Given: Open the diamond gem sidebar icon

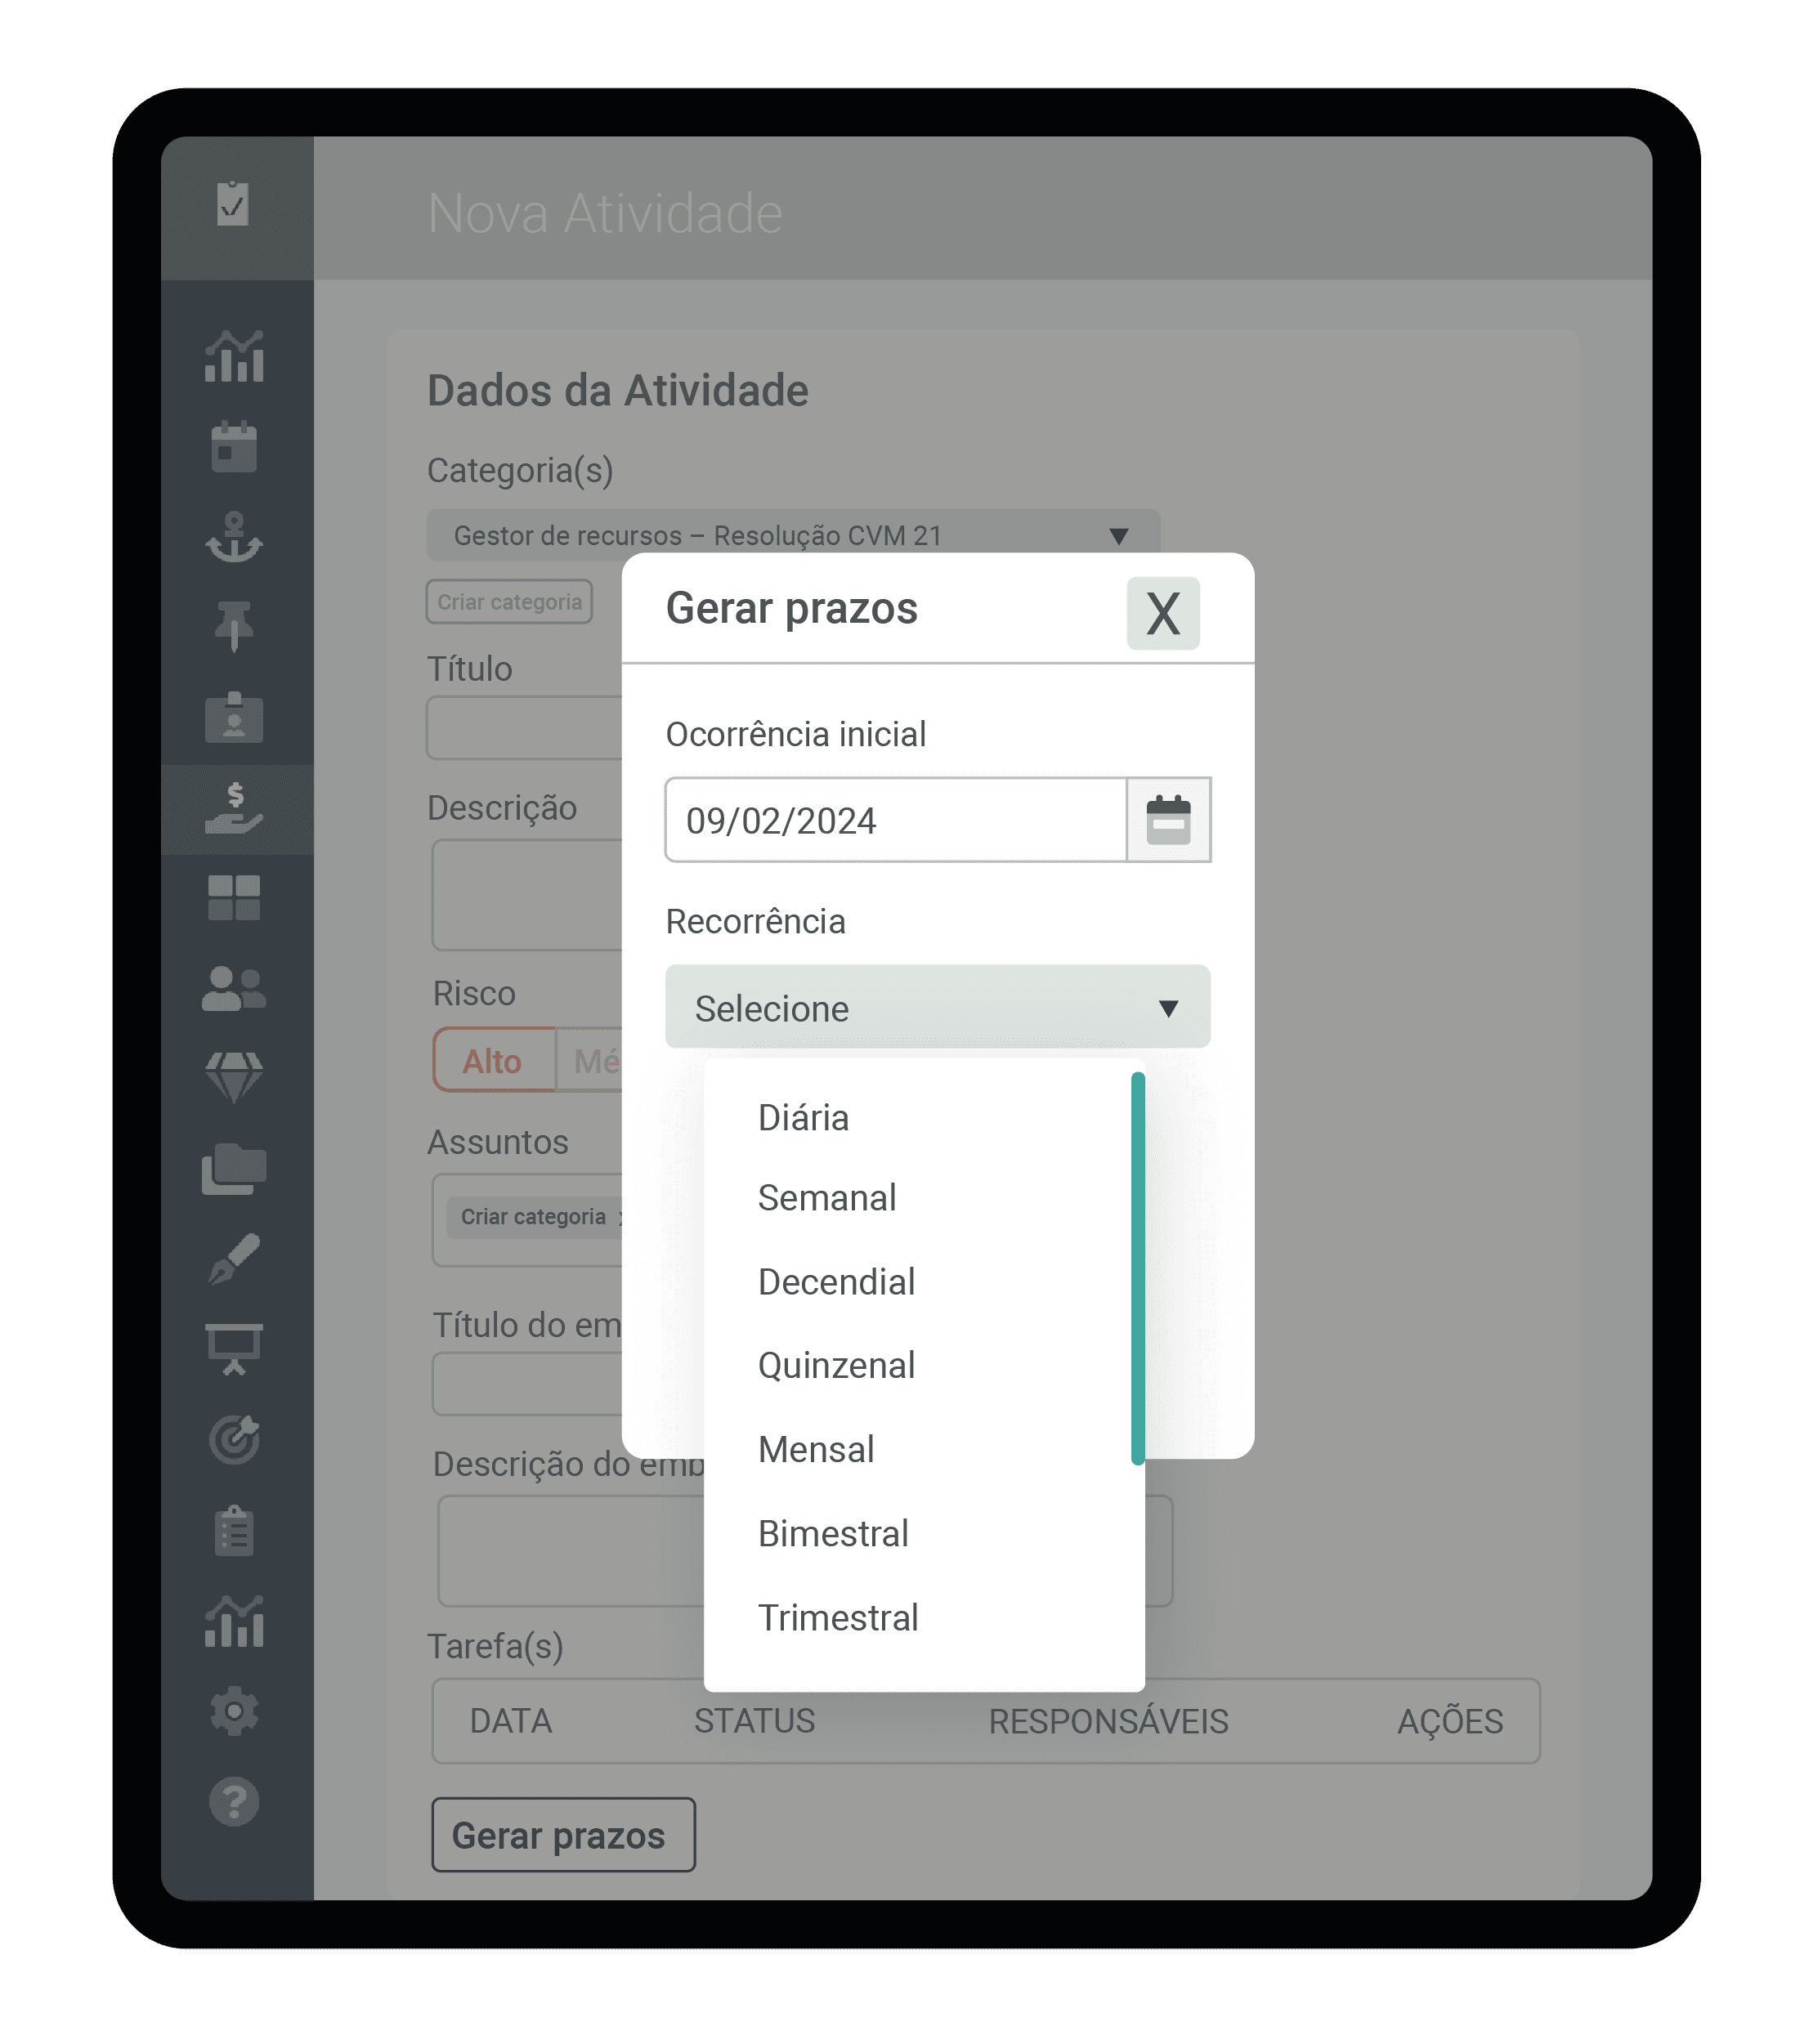Looking at the screenshot, I should coord(234,1078).
